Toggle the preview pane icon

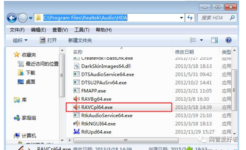click(214, 40)
